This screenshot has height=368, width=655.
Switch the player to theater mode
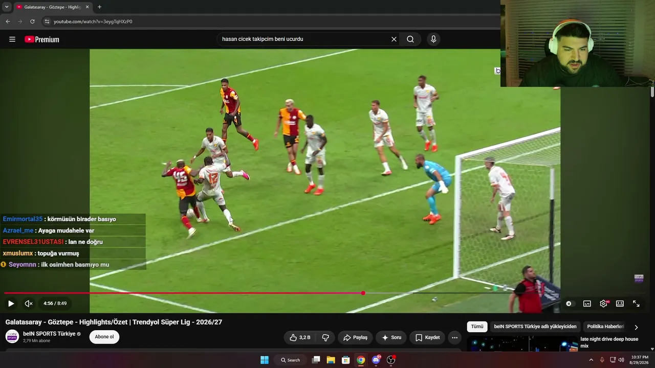620,304
